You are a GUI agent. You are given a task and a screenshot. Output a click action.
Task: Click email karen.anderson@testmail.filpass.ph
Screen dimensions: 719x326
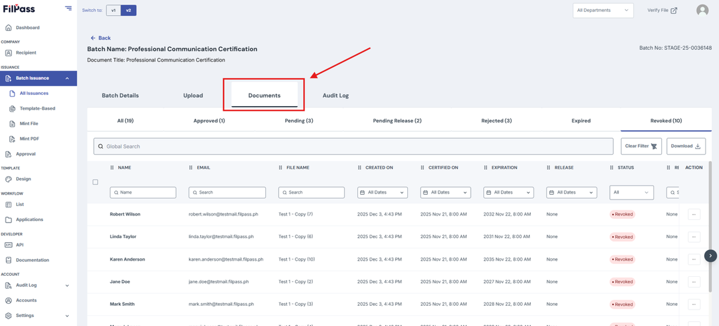[226, 259]
